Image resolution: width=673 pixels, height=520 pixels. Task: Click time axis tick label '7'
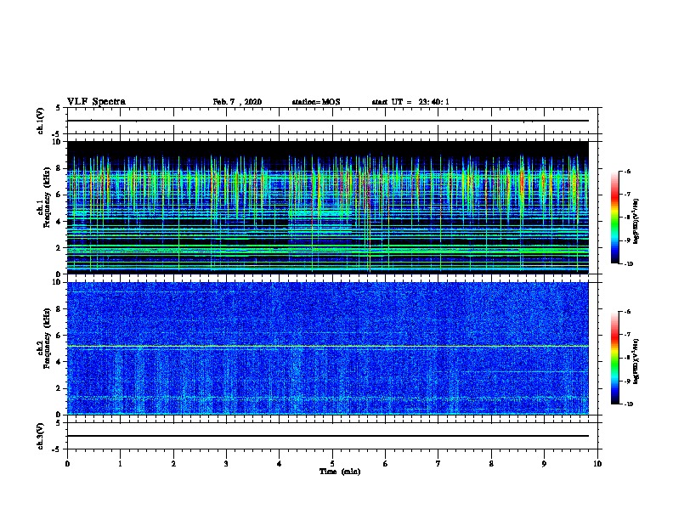point(438,464)
